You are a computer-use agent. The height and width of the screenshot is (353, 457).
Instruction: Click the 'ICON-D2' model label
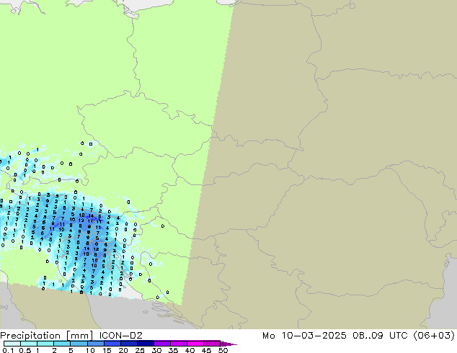pos(120,335)
